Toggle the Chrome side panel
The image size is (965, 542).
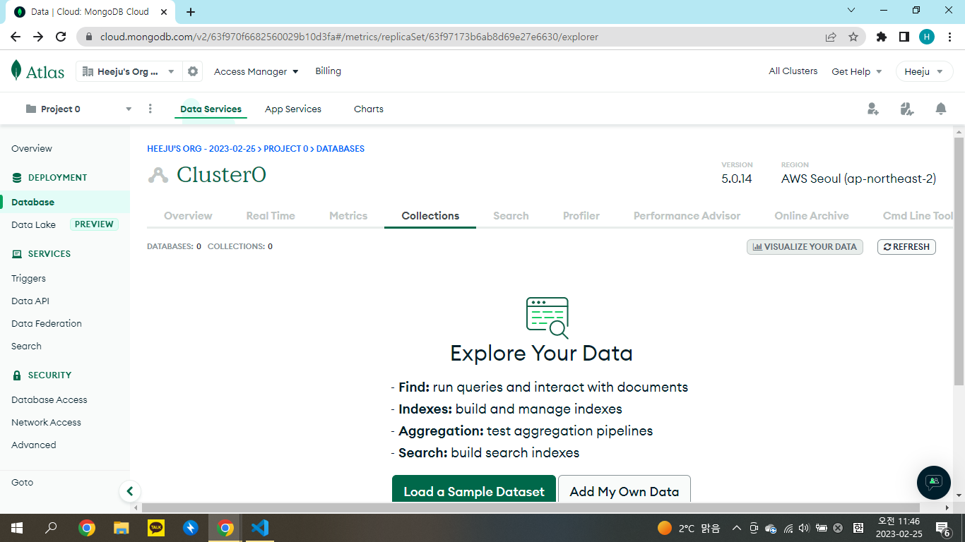tap(904, 37)
